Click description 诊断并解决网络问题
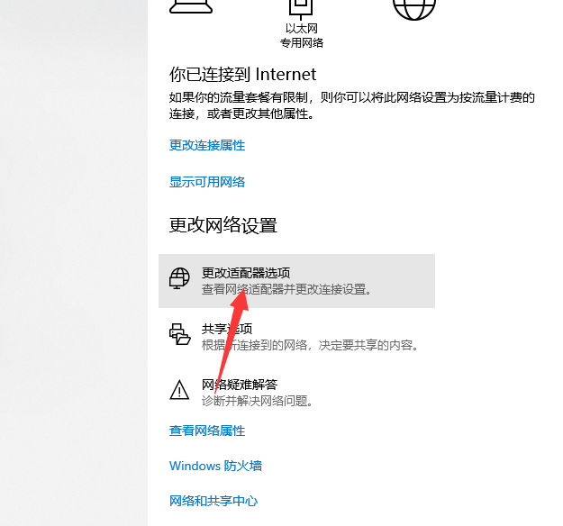 point(257,401)
